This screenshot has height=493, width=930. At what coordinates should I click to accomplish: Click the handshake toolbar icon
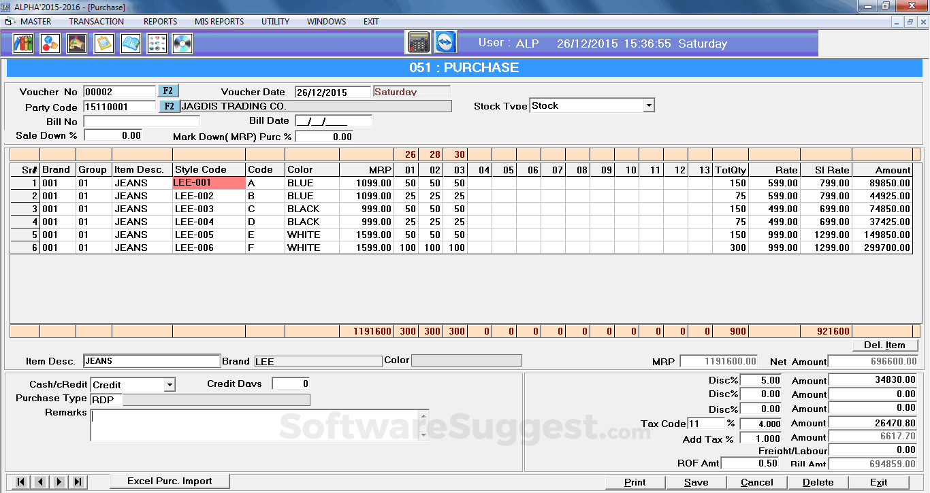pyautogui.click(x=76, y=44)
